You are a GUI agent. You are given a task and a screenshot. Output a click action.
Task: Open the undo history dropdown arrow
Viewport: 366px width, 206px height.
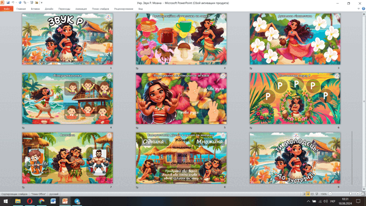[x=16, y=3]
